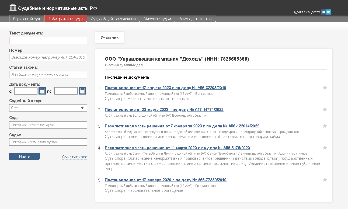Open the Законодательство tab

(x=195, y=19)
